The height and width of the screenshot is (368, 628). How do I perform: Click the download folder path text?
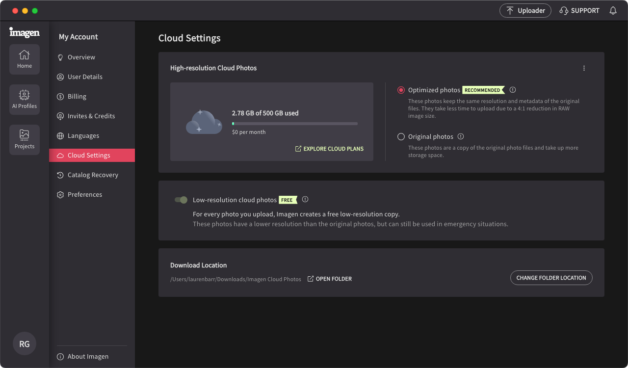[x=235, y=279]
